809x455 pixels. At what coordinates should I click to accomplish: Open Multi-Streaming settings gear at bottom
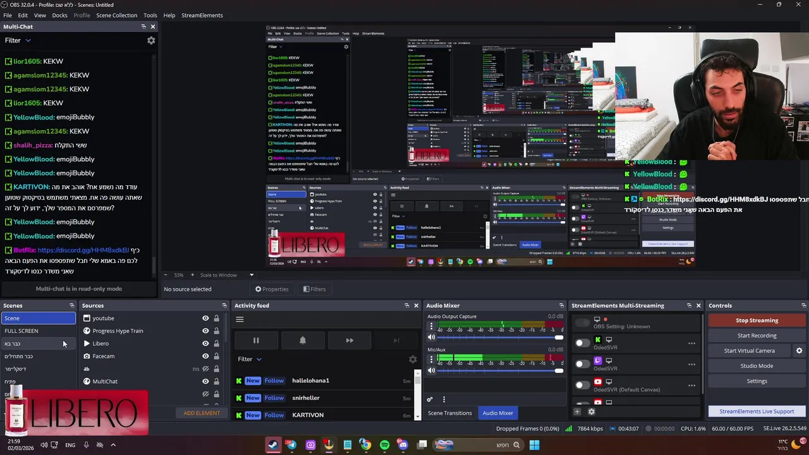tap(592, 412)
